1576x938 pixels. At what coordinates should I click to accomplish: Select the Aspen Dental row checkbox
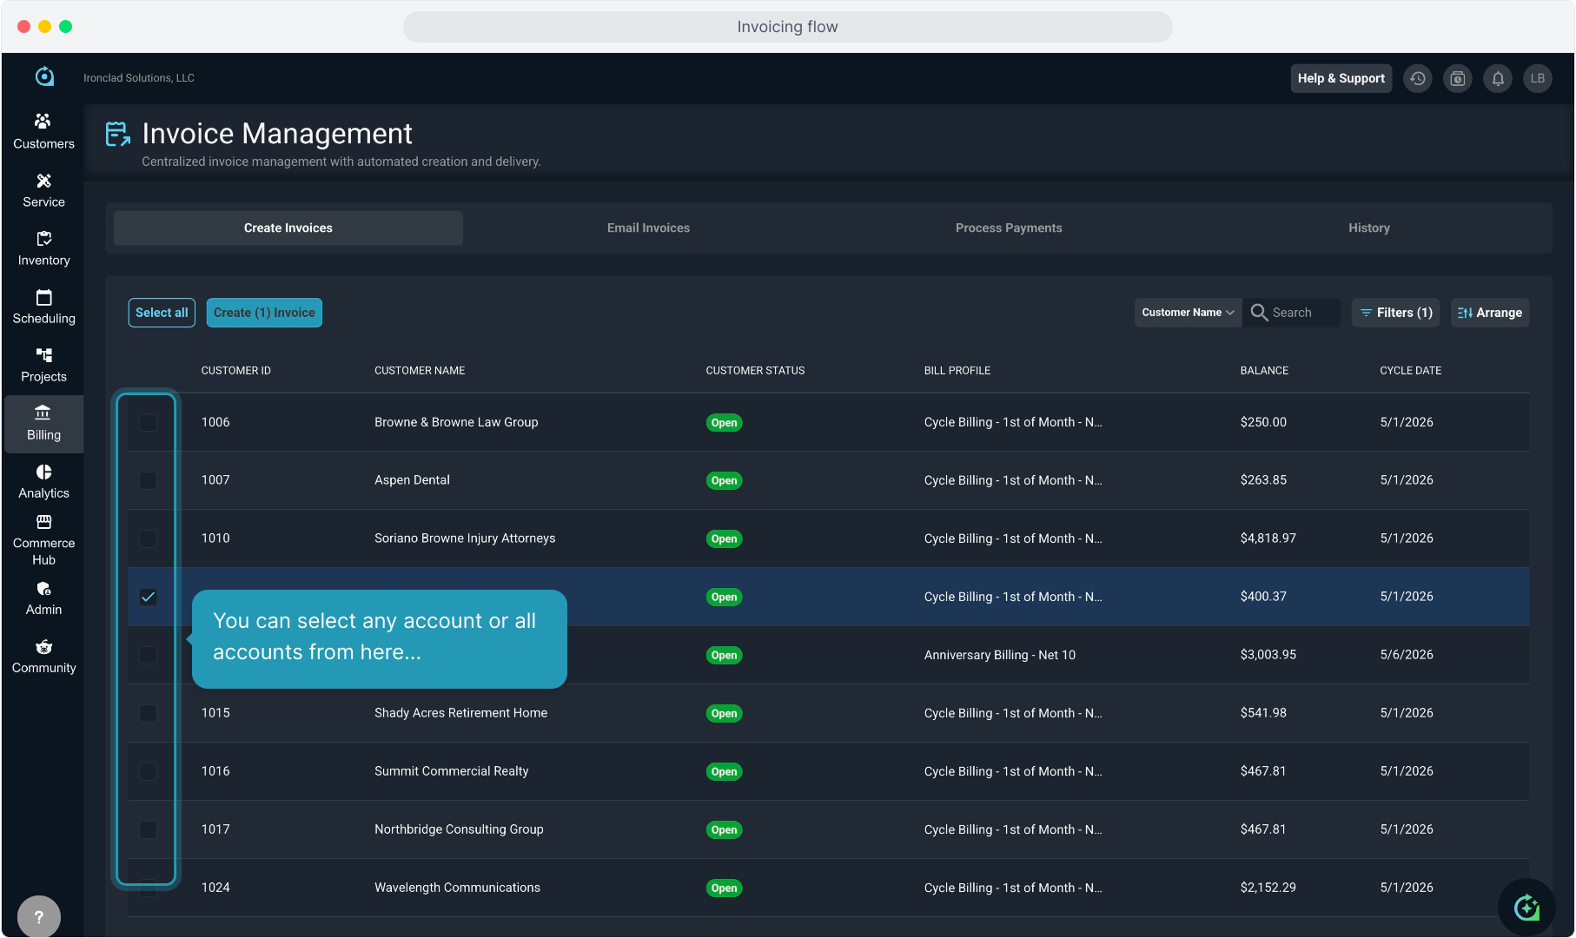point(149,480)
